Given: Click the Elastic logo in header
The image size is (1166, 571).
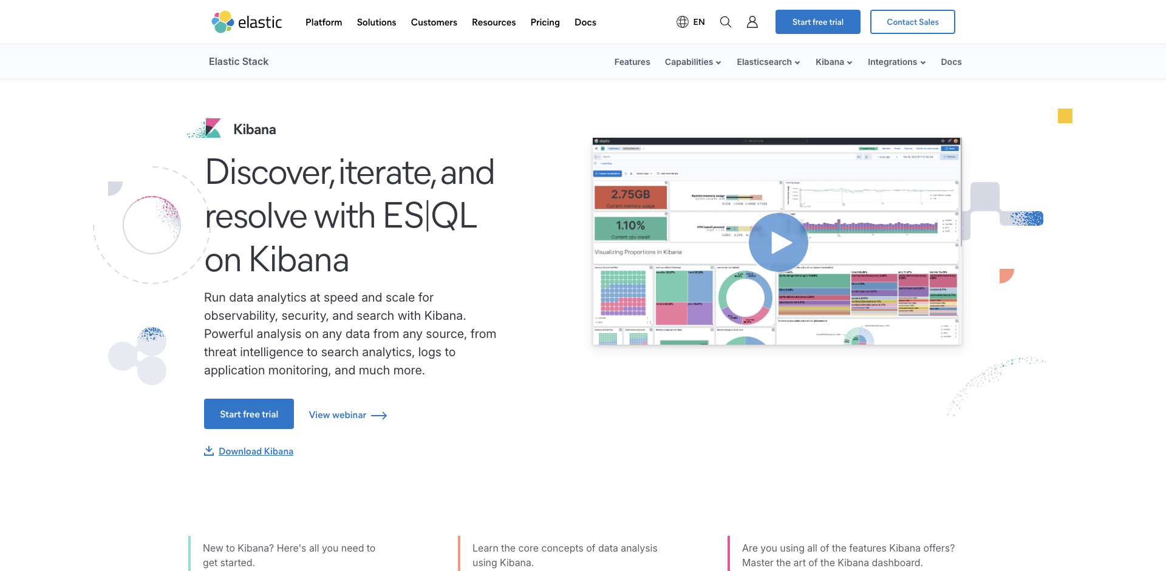Looking at the screenshot, I should [247, 22].
